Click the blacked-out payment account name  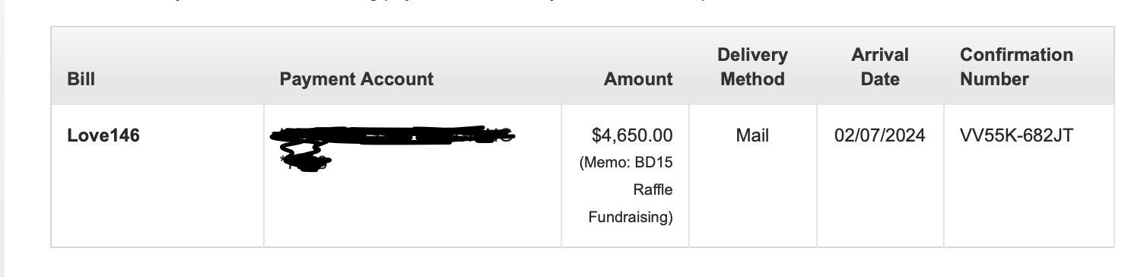pos(392,137)
